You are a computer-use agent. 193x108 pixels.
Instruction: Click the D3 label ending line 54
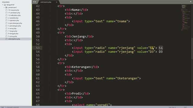point(161,52)
